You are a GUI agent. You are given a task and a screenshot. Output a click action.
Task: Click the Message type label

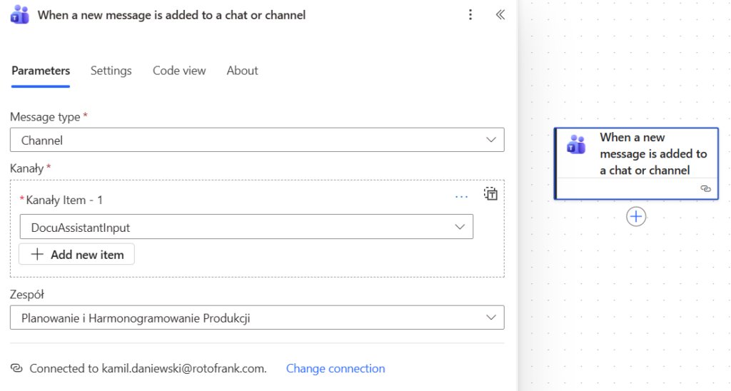pyautogui.click(x=45, y=117)
